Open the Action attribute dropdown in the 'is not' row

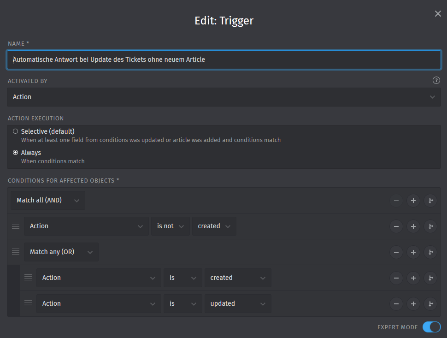coord(86,226)
